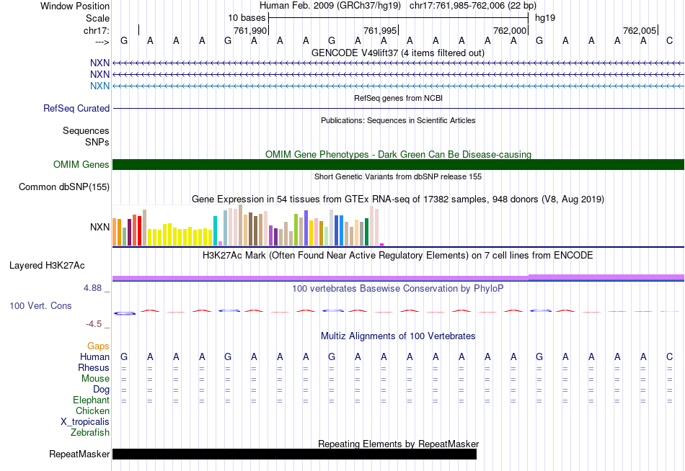
Task: Click the RepeatMasker track label
Action: (x=79, y=454)
